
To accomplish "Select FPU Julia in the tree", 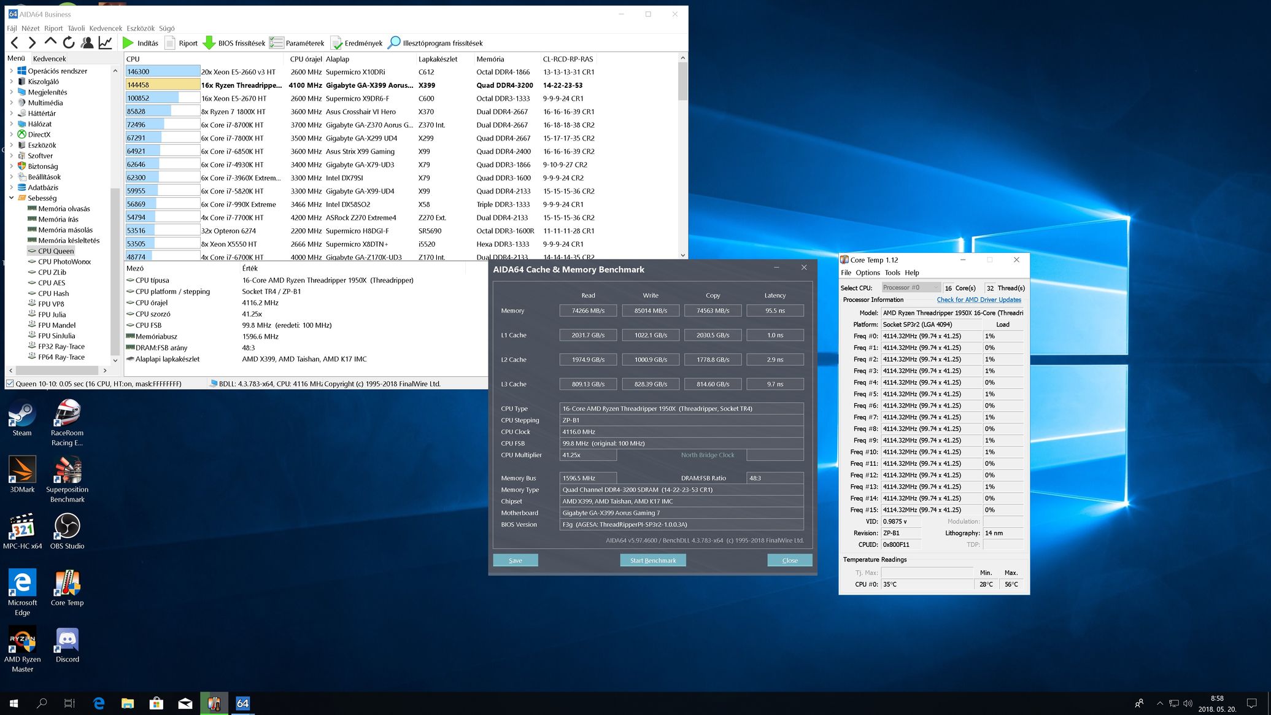I will click(52, 314).
